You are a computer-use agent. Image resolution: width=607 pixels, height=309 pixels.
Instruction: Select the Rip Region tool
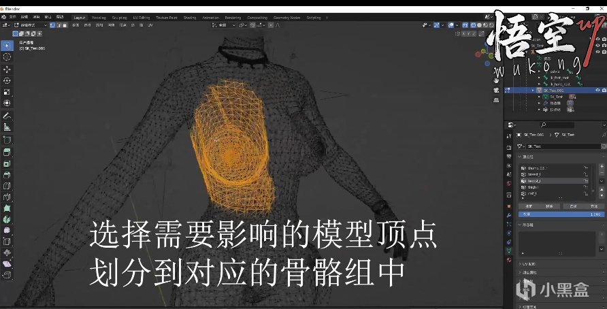click(x=7, y=276)
